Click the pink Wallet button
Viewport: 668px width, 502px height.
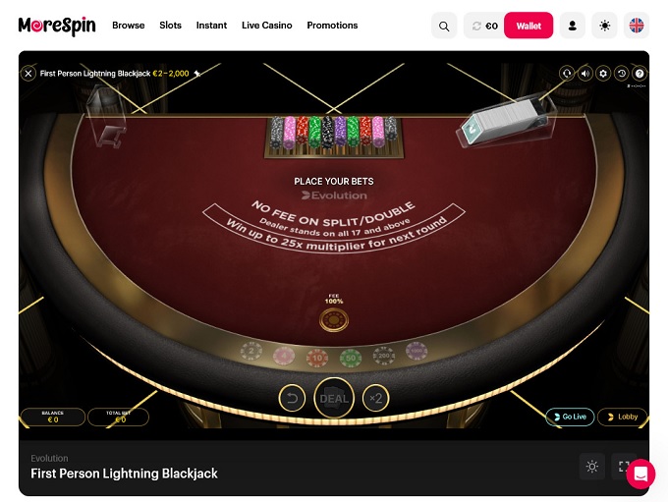(529, 26)
